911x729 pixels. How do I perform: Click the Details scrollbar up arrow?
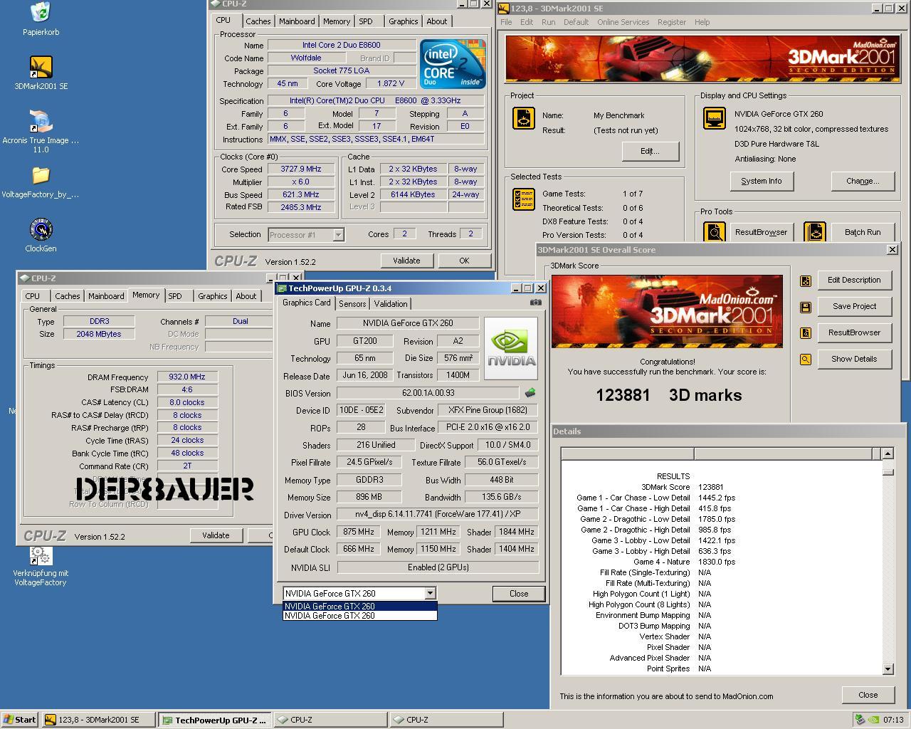point(888,453)
